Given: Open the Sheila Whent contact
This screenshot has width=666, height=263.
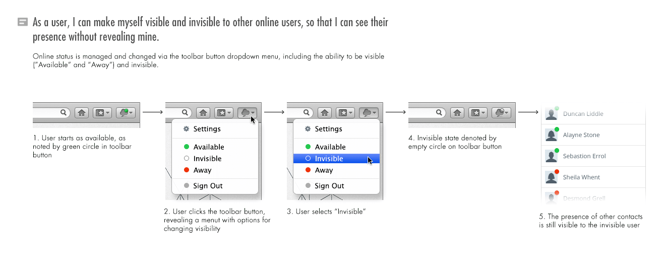Looking at the screenshot, I should coord(581,177).
